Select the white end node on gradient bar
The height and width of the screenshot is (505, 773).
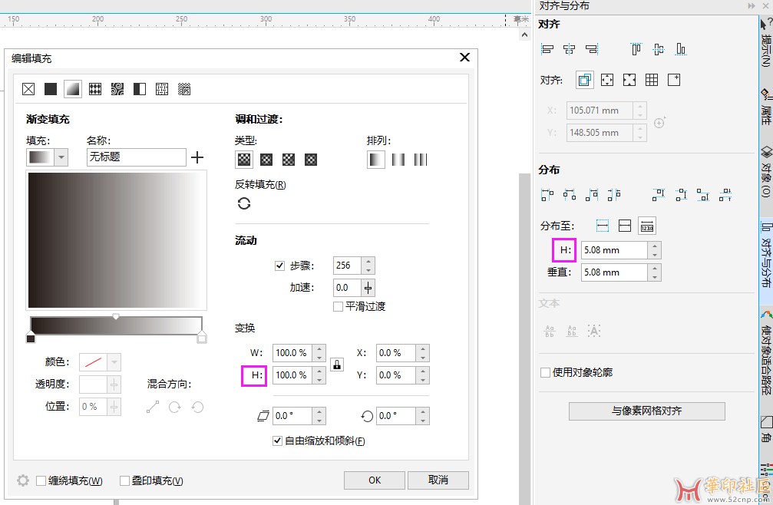pyautogui.click(x=202, y=338)
